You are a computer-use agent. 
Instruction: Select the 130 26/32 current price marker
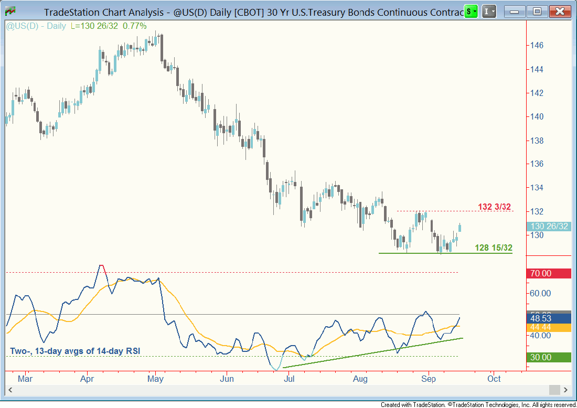549,227
